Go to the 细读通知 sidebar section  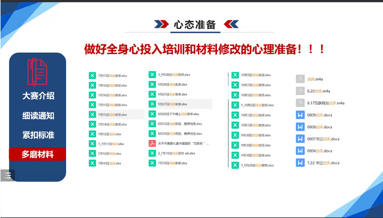click(x=38, y=116)
